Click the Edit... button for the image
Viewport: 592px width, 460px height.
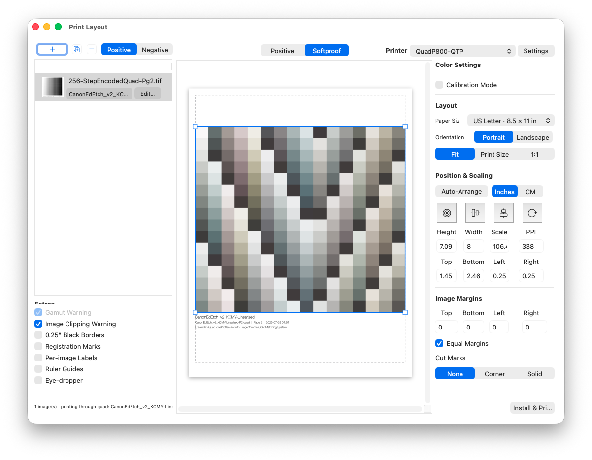point(148,94)
